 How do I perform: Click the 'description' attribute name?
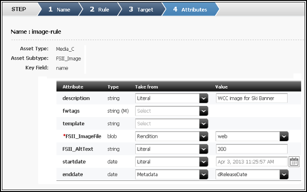click(x=76, y=98)
